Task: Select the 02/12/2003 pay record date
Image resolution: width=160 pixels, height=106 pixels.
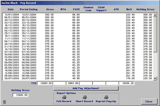Action: click(12, 31)
